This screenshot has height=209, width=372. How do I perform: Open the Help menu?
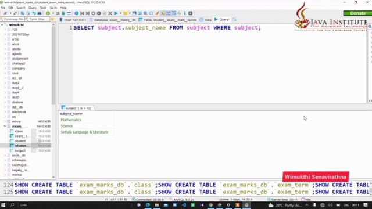click(63, 8)
